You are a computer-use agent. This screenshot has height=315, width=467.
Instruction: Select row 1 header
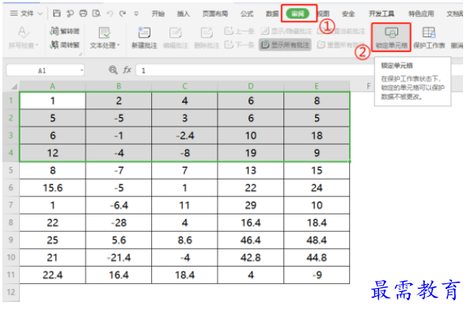(11, 101)
